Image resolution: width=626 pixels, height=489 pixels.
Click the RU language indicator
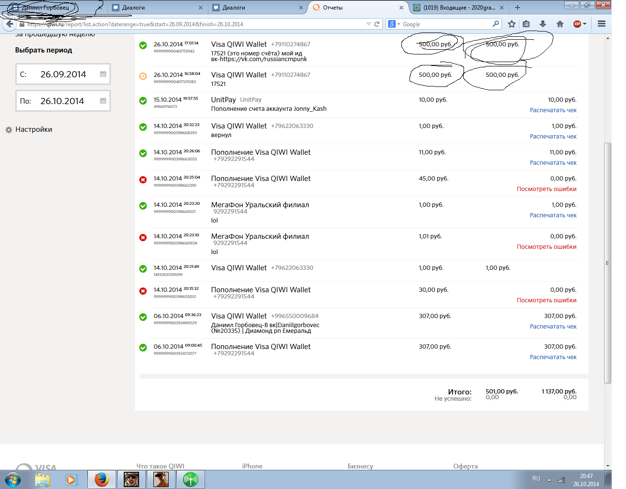(x=536, y=478)
